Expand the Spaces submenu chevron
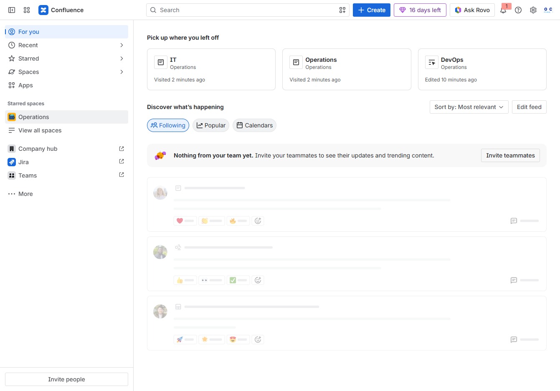 pyautogui.click(x=122, y=72)
